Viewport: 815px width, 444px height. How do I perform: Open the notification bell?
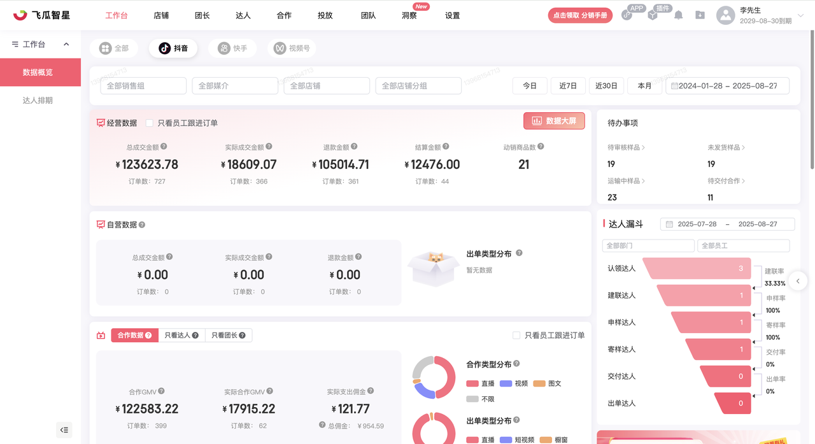pyautogui.click(x=679, y=15)
